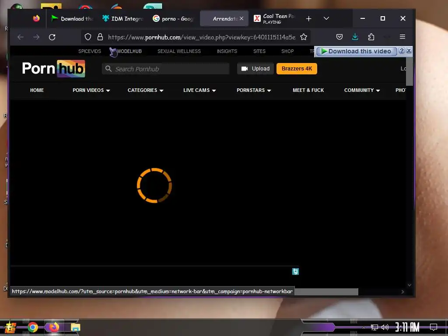Open the IDM panel help question mark
The image size is (448, 336).
402,51
